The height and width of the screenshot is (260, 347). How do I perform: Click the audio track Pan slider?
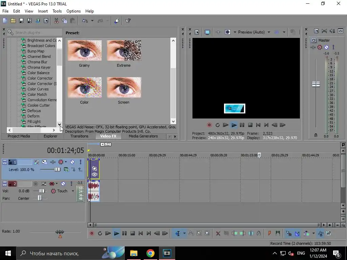(40, 198)
